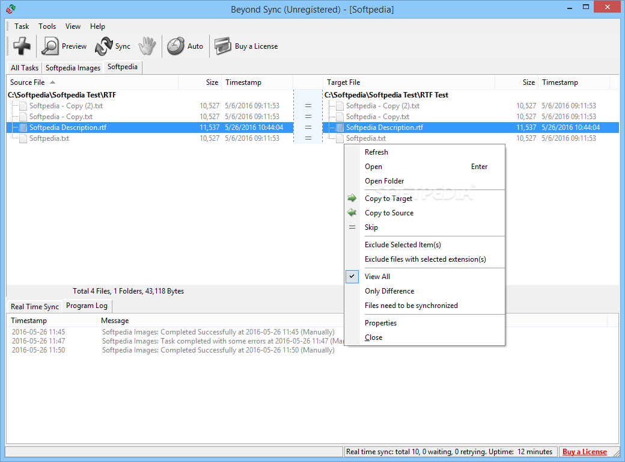Click equals action marker for Softpedia - Copy.txt row
This screenshot has height=462, width=625.
click(308, 117)
